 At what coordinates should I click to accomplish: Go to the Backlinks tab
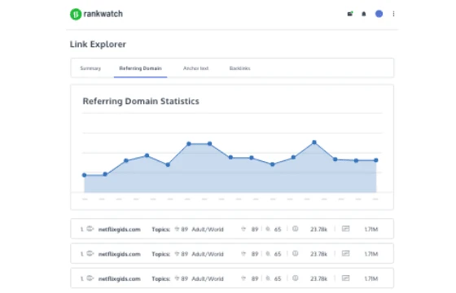pyautogui.click(x=239, y=68)
